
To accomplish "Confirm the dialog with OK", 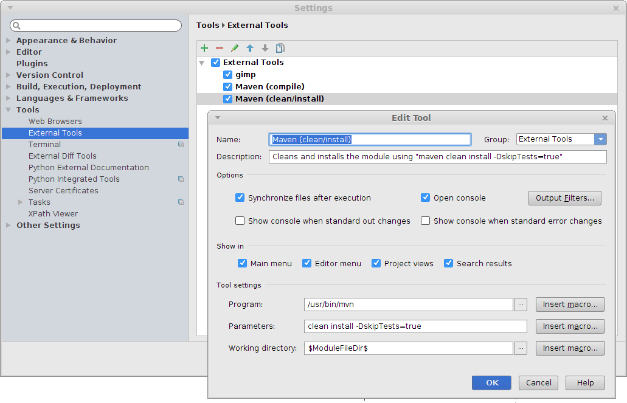I will [492, 382].
